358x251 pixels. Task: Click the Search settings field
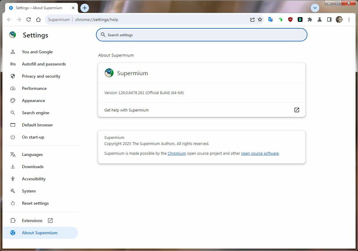click(202, 35)
